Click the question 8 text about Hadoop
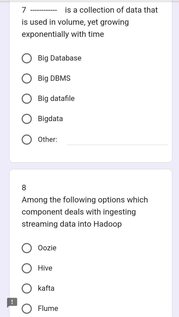 [x=85, y=212]
